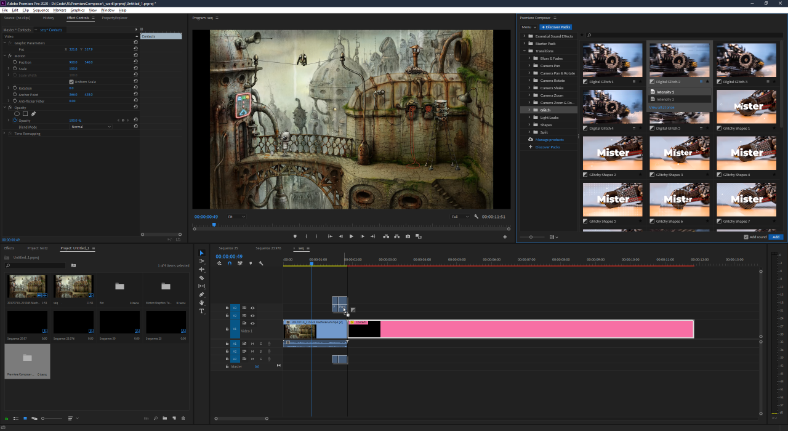Hide track V3 with eye icon

[252, 308]
